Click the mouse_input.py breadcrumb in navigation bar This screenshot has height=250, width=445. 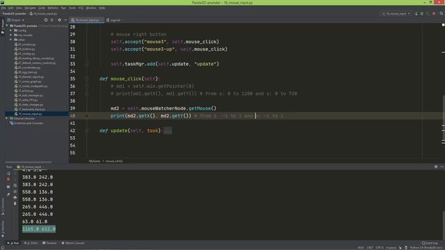(x=43, y=14)
